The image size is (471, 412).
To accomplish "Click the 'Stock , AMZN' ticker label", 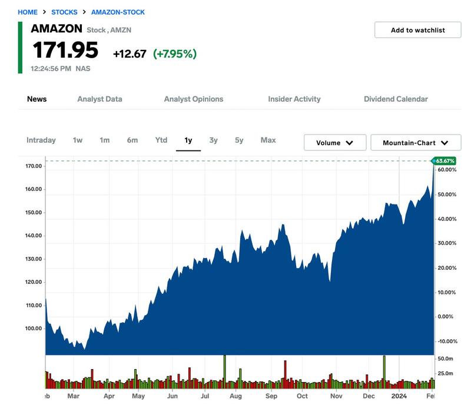I will click(109, 30).
